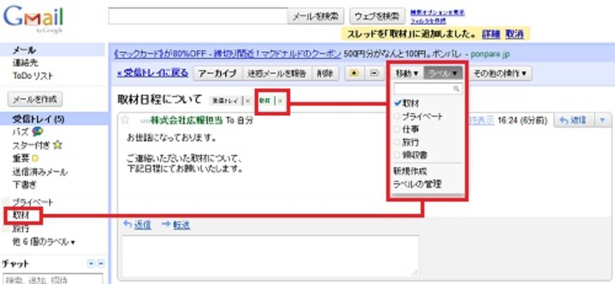
Task: Select 新規作成 in the label menu
Action: point(410,171)
